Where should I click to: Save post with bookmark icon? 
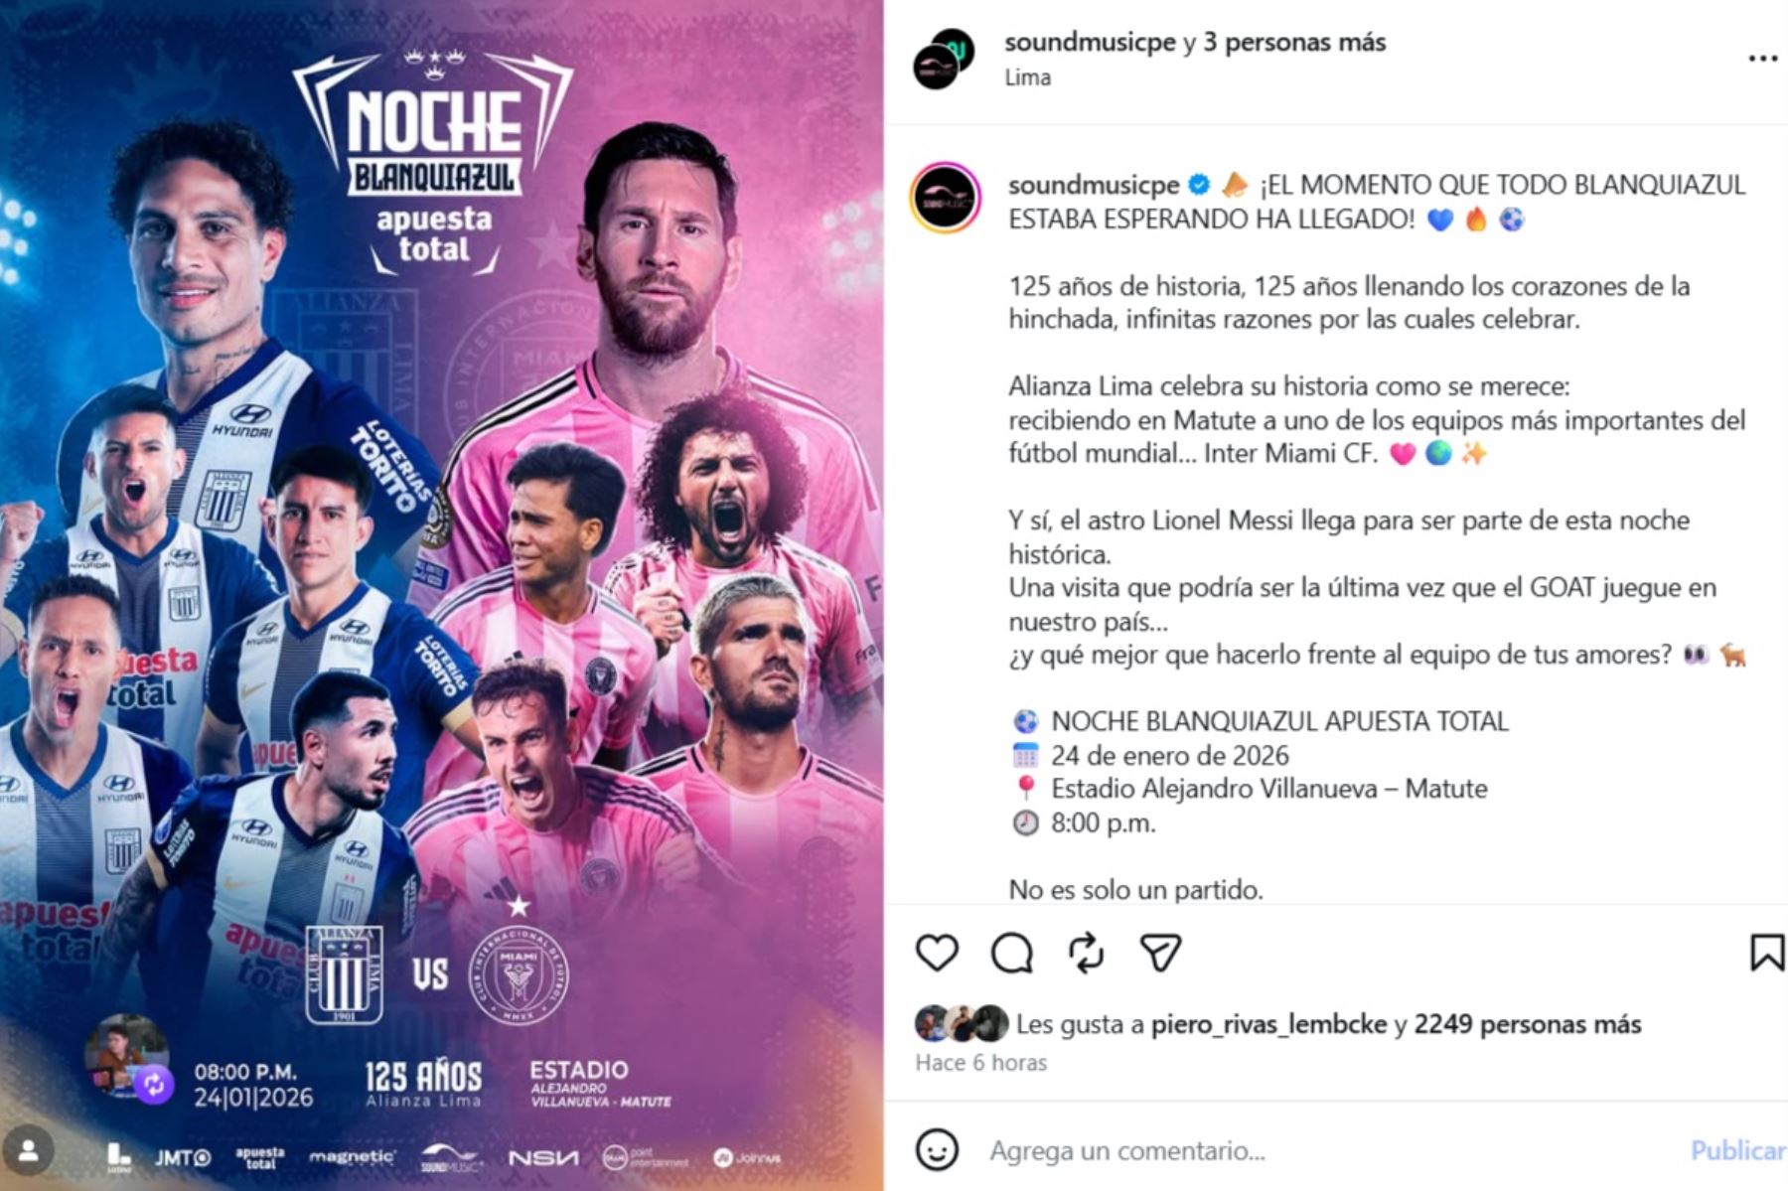[x=1767, y=953]
